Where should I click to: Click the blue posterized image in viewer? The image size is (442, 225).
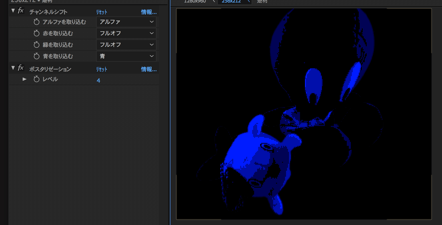coord(304,114)
